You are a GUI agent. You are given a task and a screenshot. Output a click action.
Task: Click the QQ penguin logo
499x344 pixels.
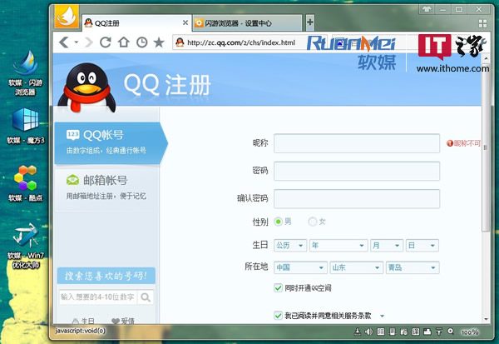[x=86, y=87]
